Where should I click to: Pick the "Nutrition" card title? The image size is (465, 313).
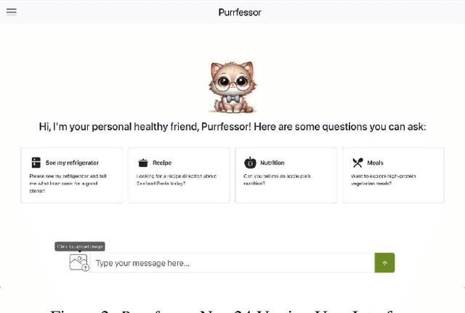coord(272,163)
